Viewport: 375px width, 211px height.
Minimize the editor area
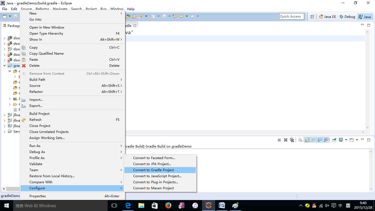click(362, 25)
